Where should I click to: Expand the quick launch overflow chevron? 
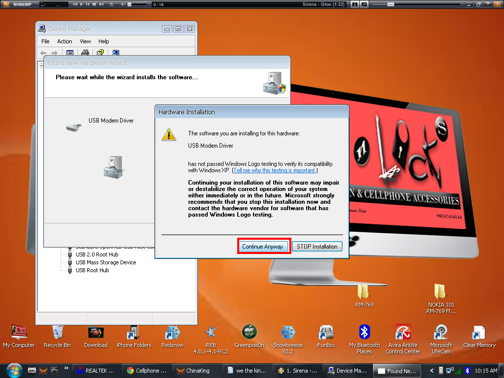tap(66, 368)
